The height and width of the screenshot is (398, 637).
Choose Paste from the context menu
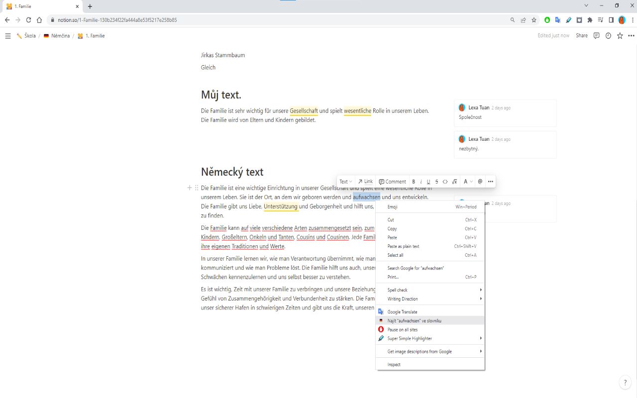point(430,237)
